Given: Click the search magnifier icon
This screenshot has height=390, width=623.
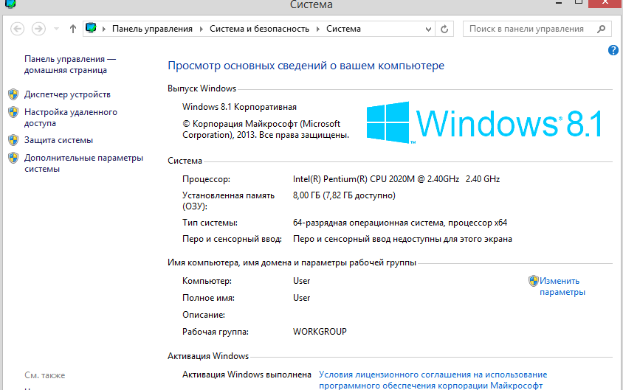Looking at the screenshot, I should pos(601,29).
